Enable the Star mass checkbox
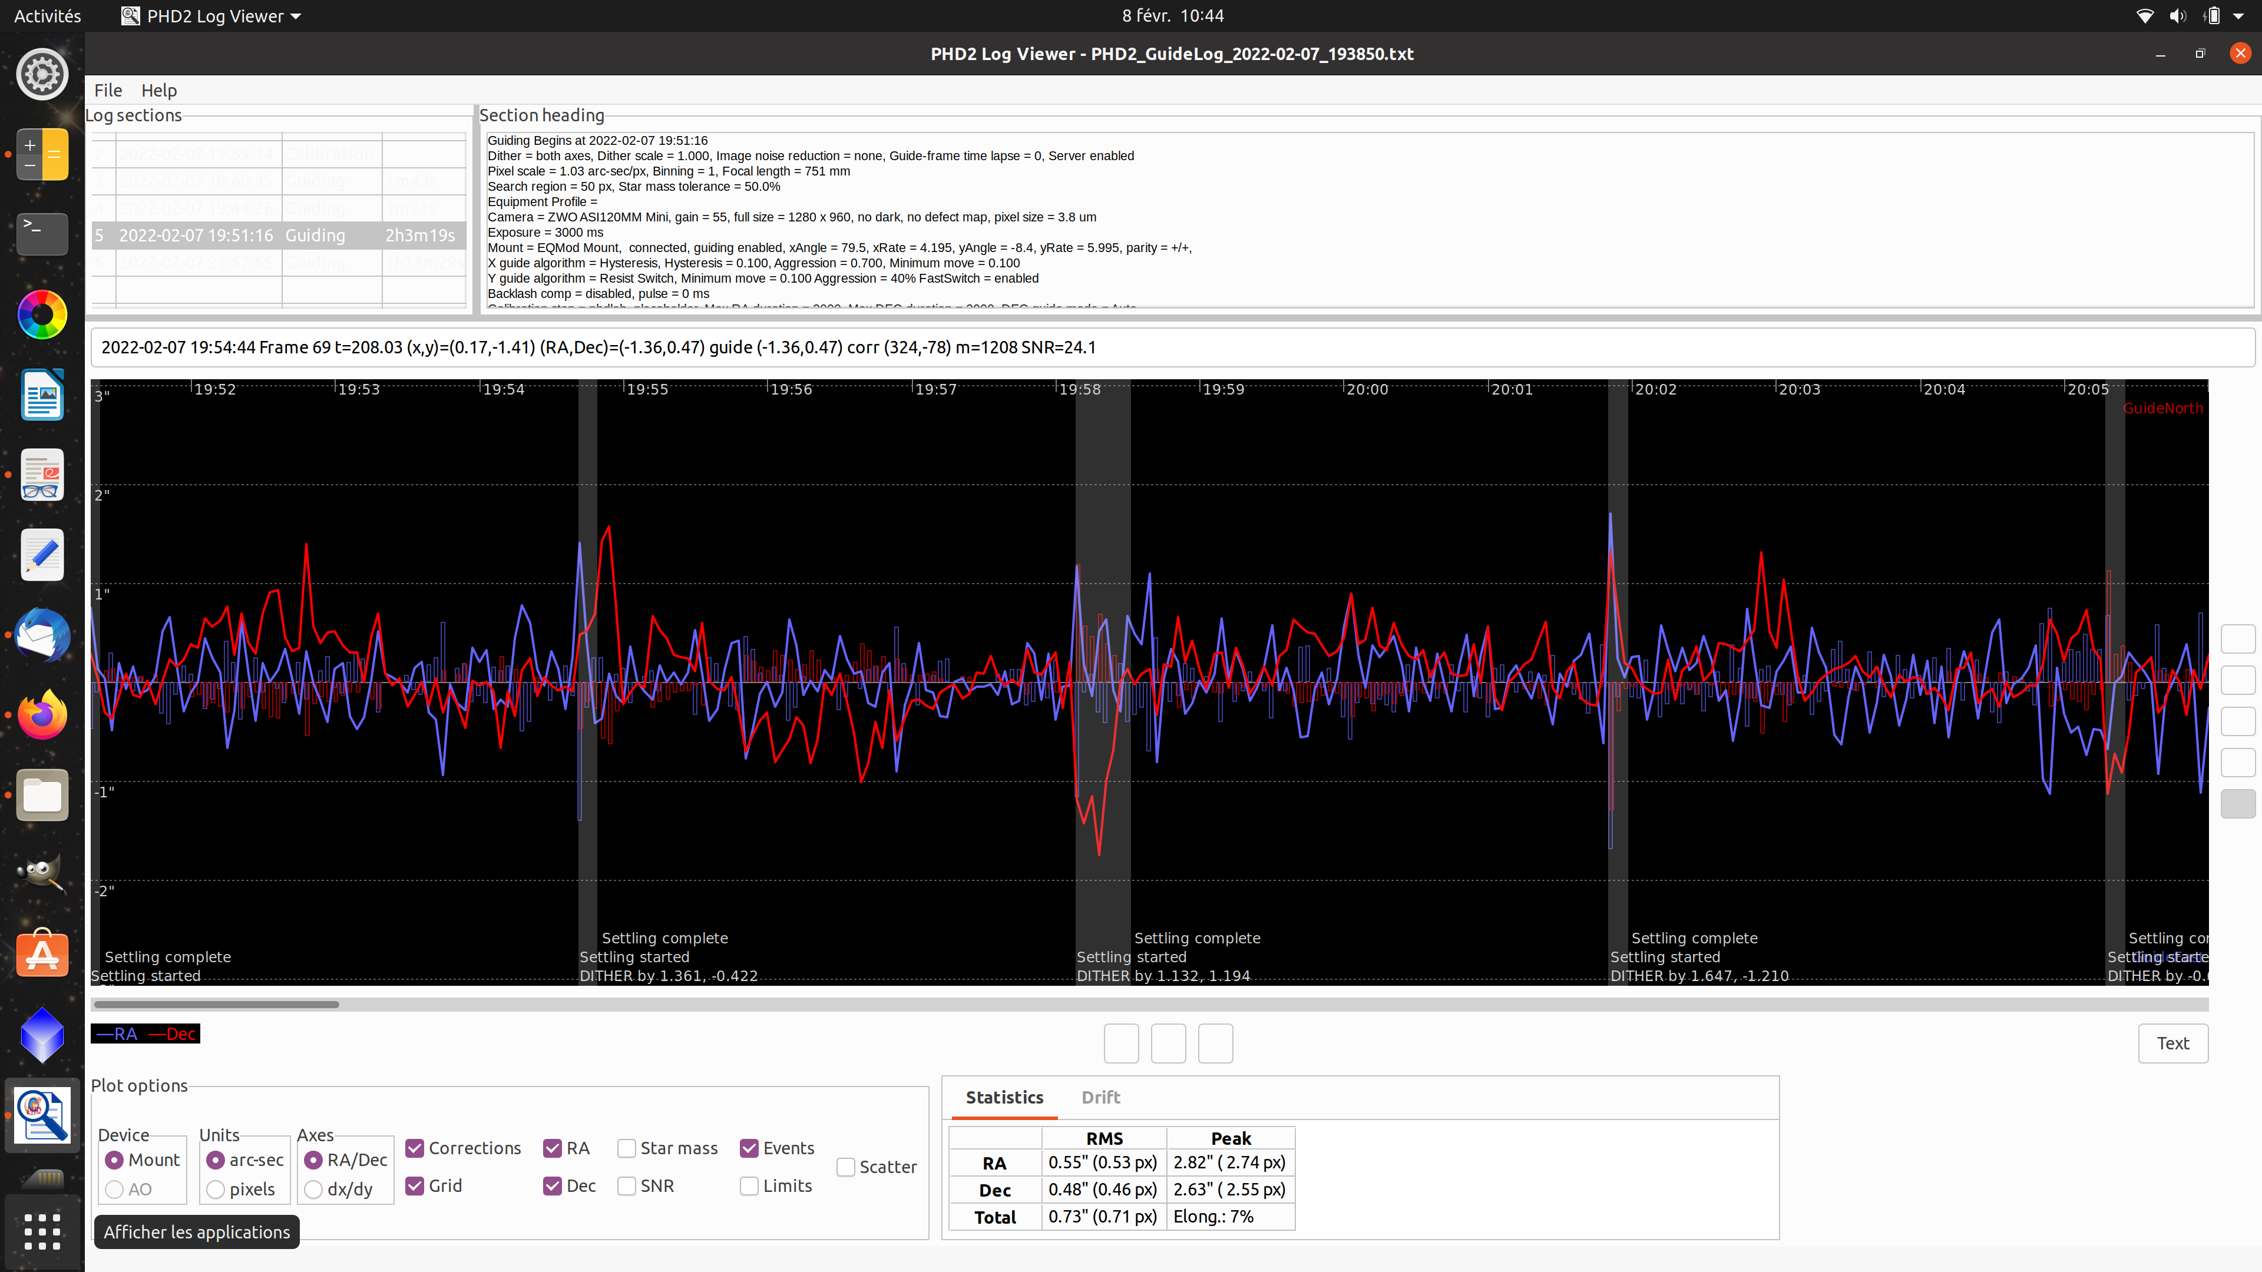2262x1272 pixels. pos(626,1148)
